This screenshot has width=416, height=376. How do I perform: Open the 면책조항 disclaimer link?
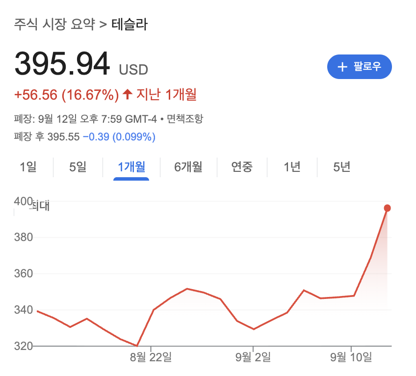pos(185,118)
